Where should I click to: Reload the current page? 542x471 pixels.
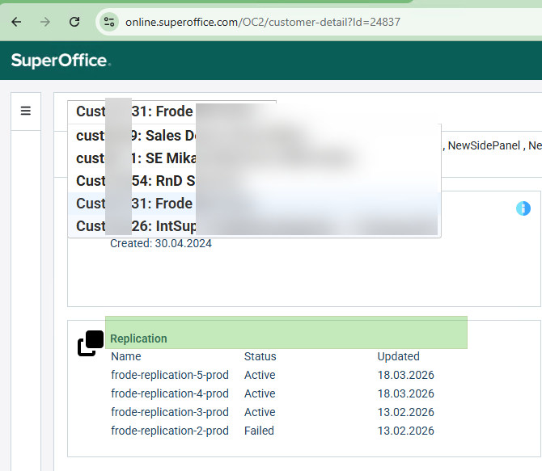click(x=74, y=22)
